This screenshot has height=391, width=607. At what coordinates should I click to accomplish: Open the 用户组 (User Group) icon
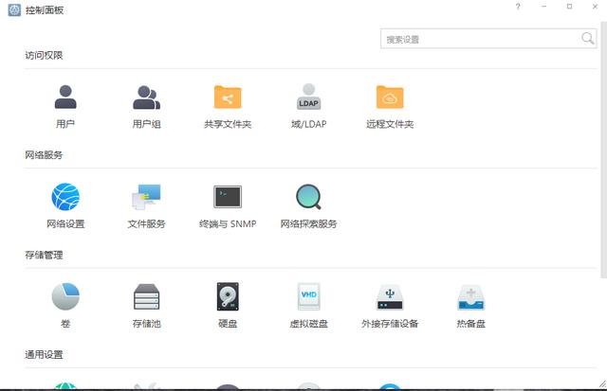(x=146, y=98)
